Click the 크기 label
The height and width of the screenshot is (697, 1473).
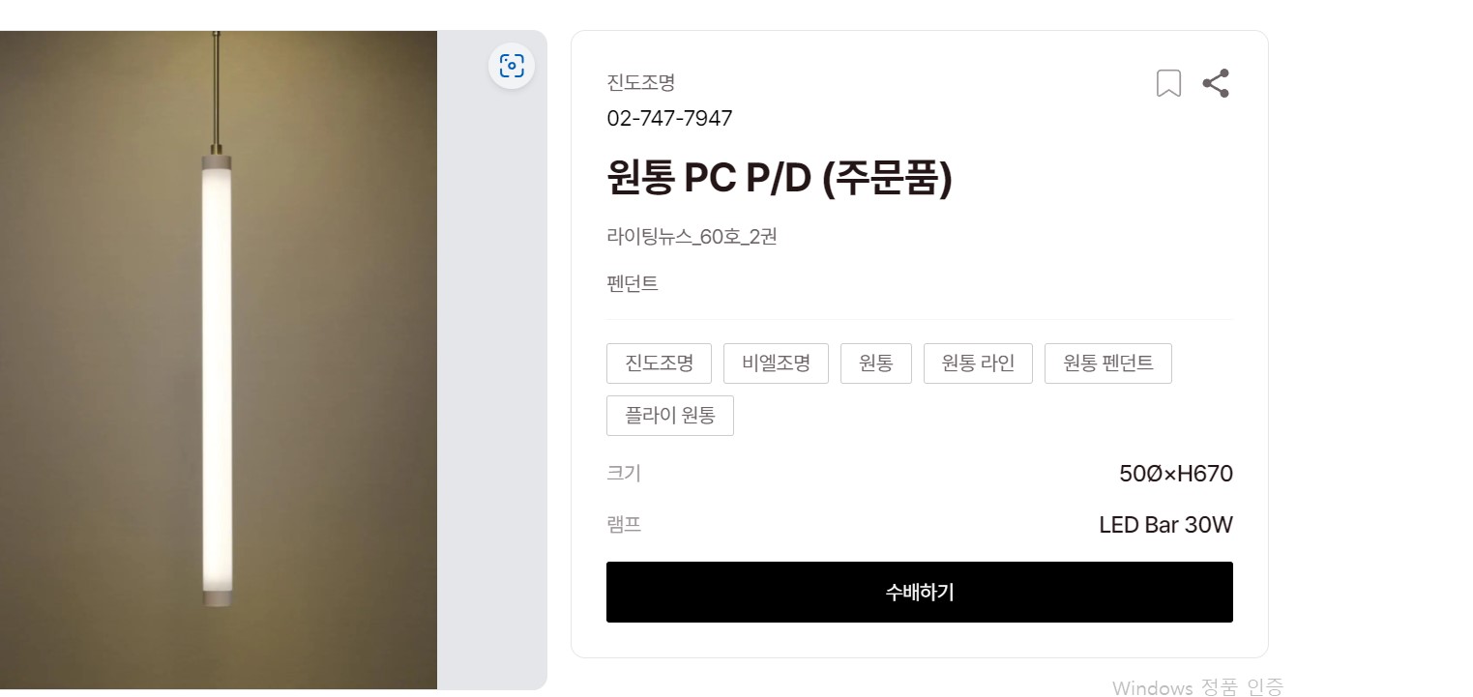(624, 474)
